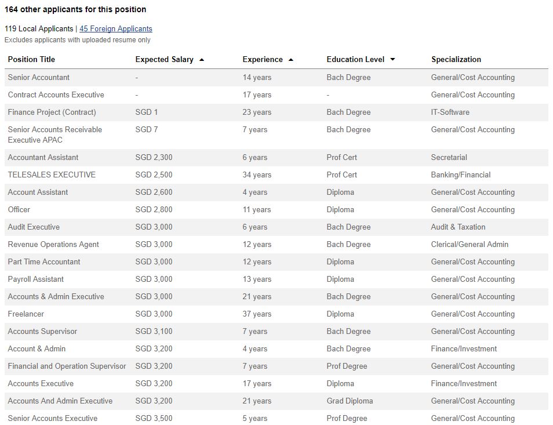Click the Education Level header text

pyautogui.click(x=355, y=59)
